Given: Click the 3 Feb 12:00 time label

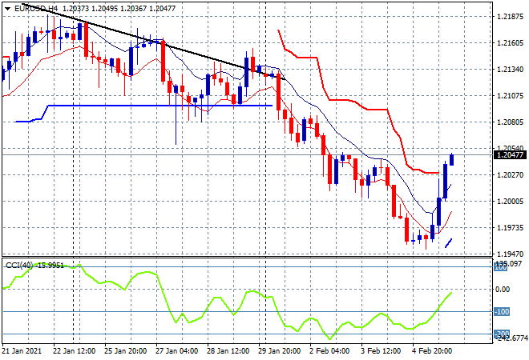Looking at the screenshot, I should [381, 351].
